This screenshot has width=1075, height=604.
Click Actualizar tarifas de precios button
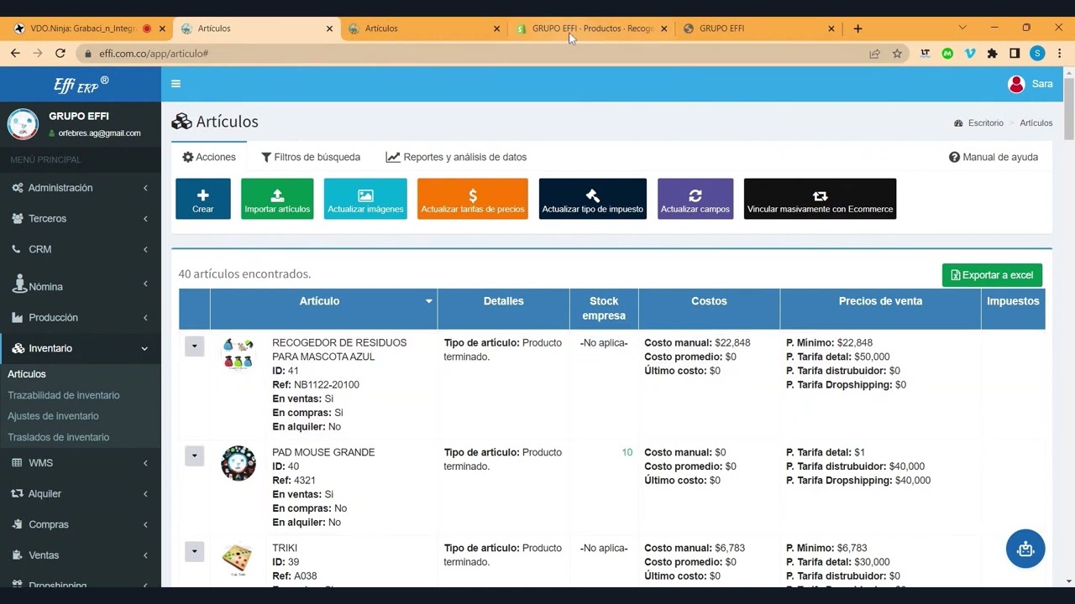tap(473, 199)
